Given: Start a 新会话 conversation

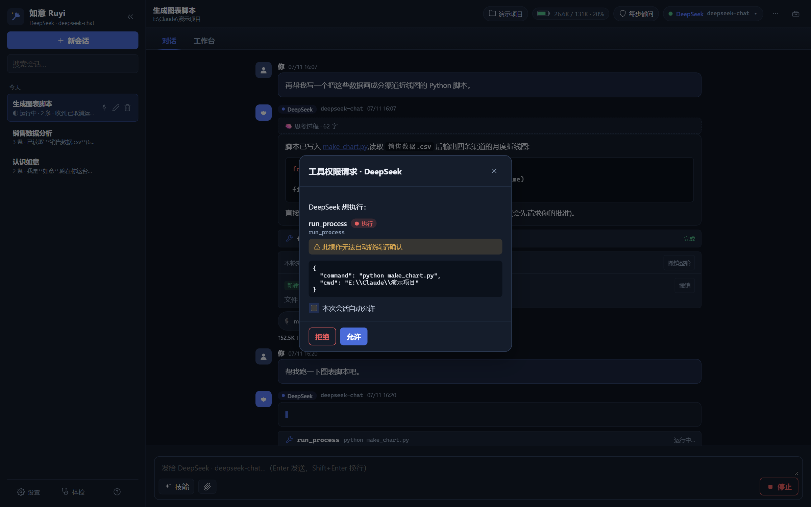Looking at the screenshot, I should (x=73, y=41).
